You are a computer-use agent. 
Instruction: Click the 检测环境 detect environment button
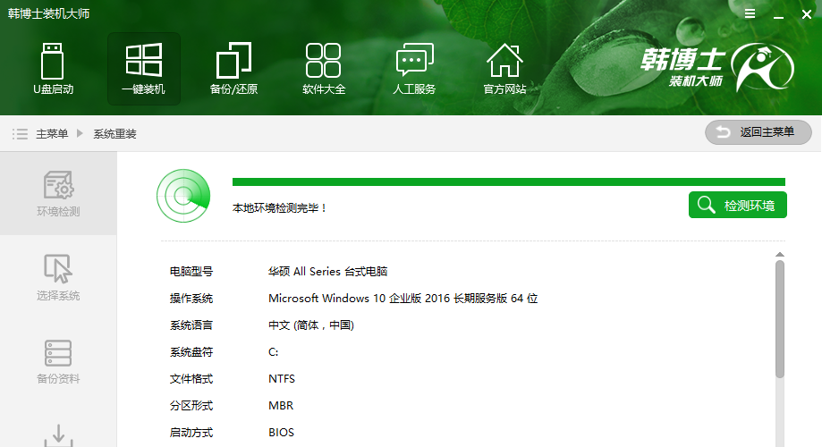738,205
